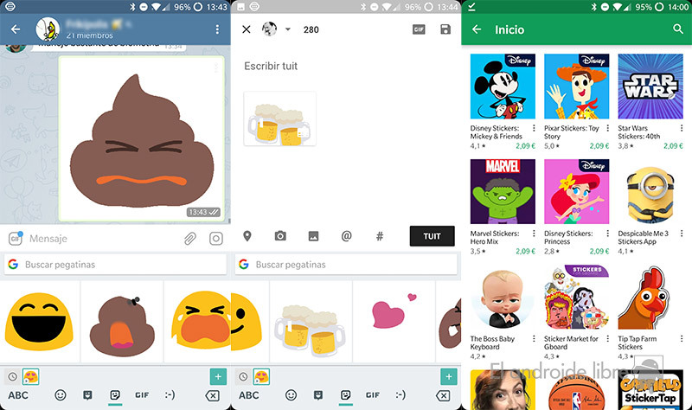Viewport: 692px width, 410px height.
Task: Click the Escribir tuit text area
Action: [346, 67]
